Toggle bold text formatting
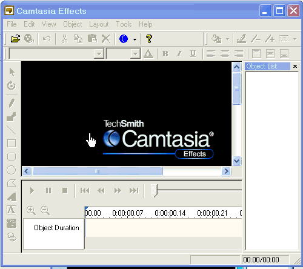303x269 pixels. point(165,54)
